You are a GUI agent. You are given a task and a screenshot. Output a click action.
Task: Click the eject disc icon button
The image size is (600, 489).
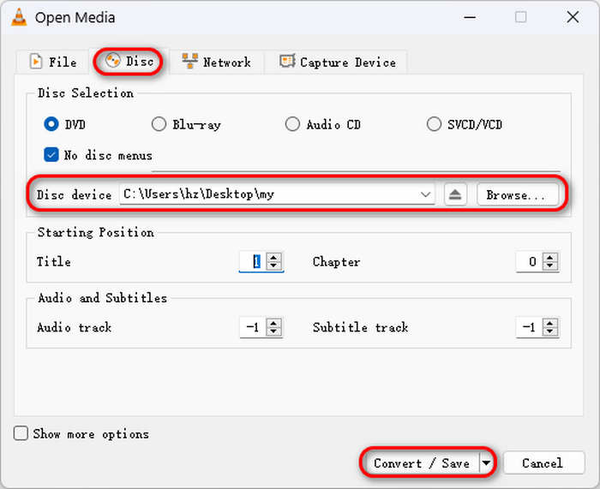coord(455,194)
